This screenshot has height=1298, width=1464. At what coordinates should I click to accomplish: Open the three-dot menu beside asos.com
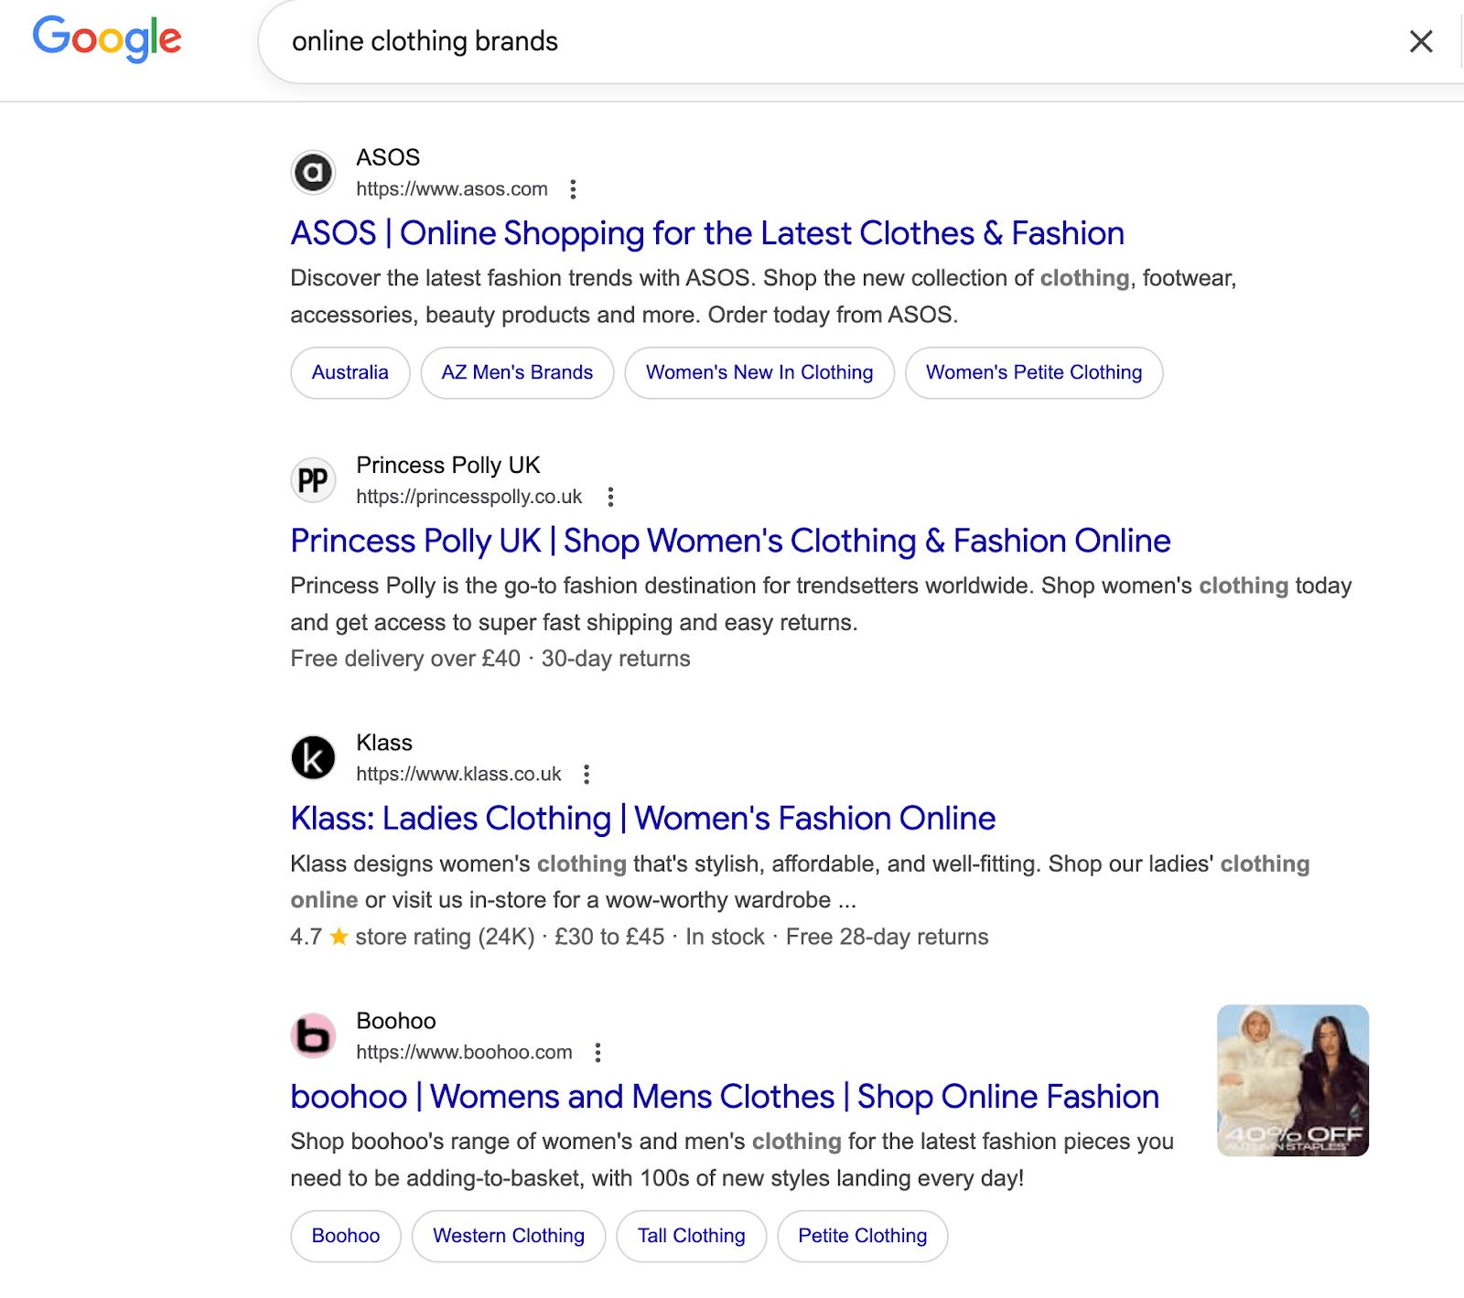click(574, 189)
